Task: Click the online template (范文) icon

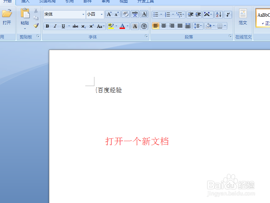Action: click(x=243, y=14)
